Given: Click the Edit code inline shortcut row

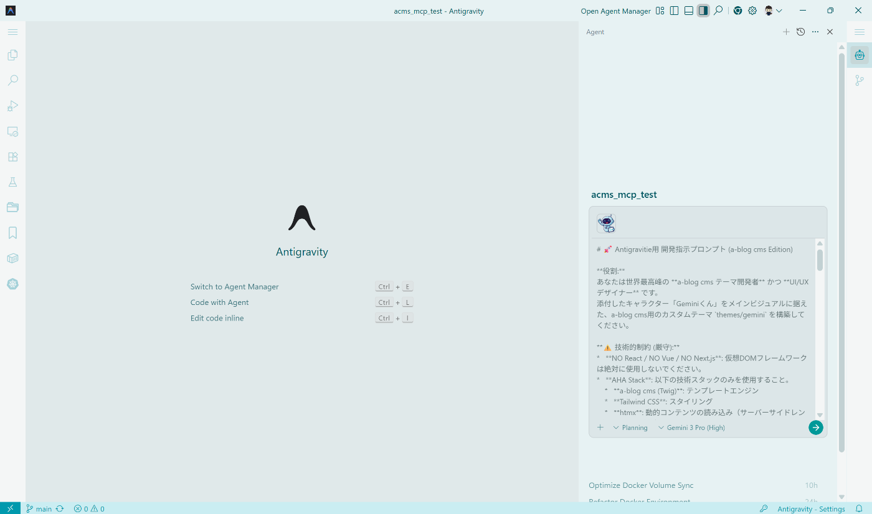Looking at the screenshot, I should [x=302, y=318].
